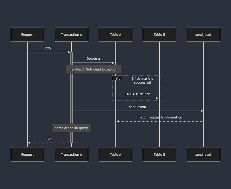The width and height of the screenshot is (231, 189).
Task: Click the ok return message label
Action: (49, 139)
